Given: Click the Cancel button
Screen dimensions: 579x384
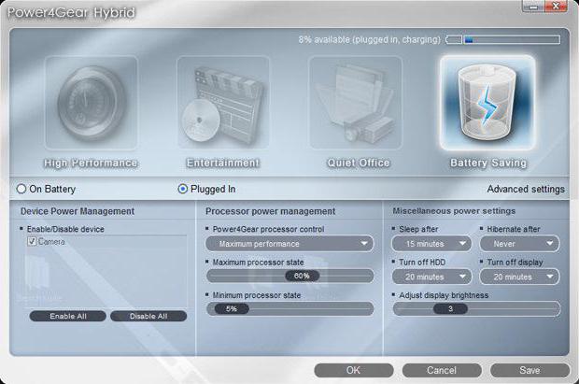Looking at the screenshot, I should 442,370.
